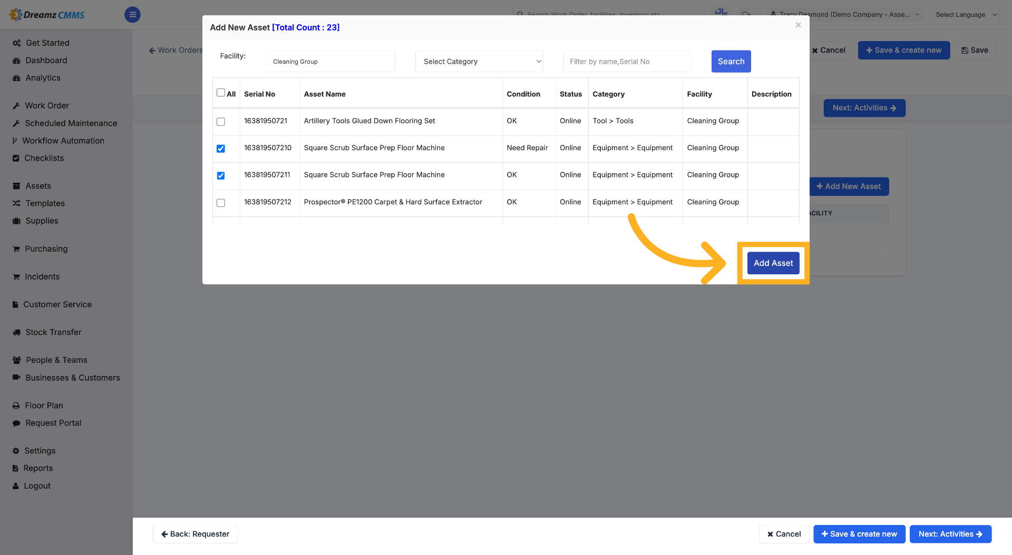Click the global search field in header
The width and height of the screenshot is (1012, 555).
pyautogui.click(x=609, y=14)
